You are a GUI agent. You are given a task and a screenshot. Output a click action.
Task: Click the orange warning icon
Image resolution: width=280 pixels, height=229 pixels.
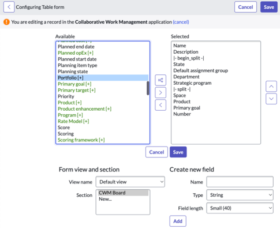tap(6, 22)
